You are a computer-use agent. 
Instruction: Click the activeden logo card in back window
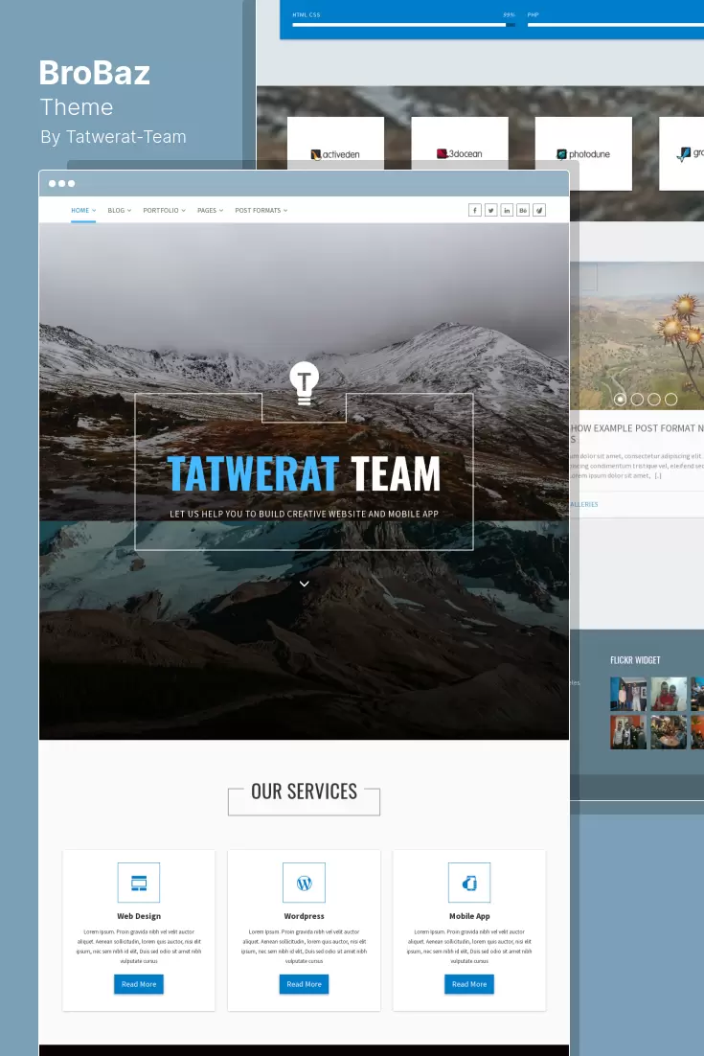pyautogui.click(x=336, y=143)
